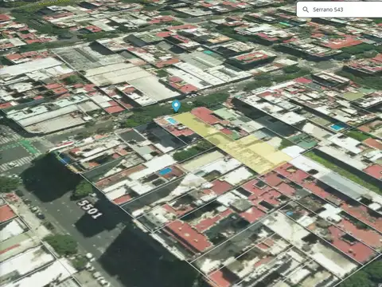Focus the search field containing Serrano 543
382x287 pixels.
pyautogui.click(x=340, y=10)
